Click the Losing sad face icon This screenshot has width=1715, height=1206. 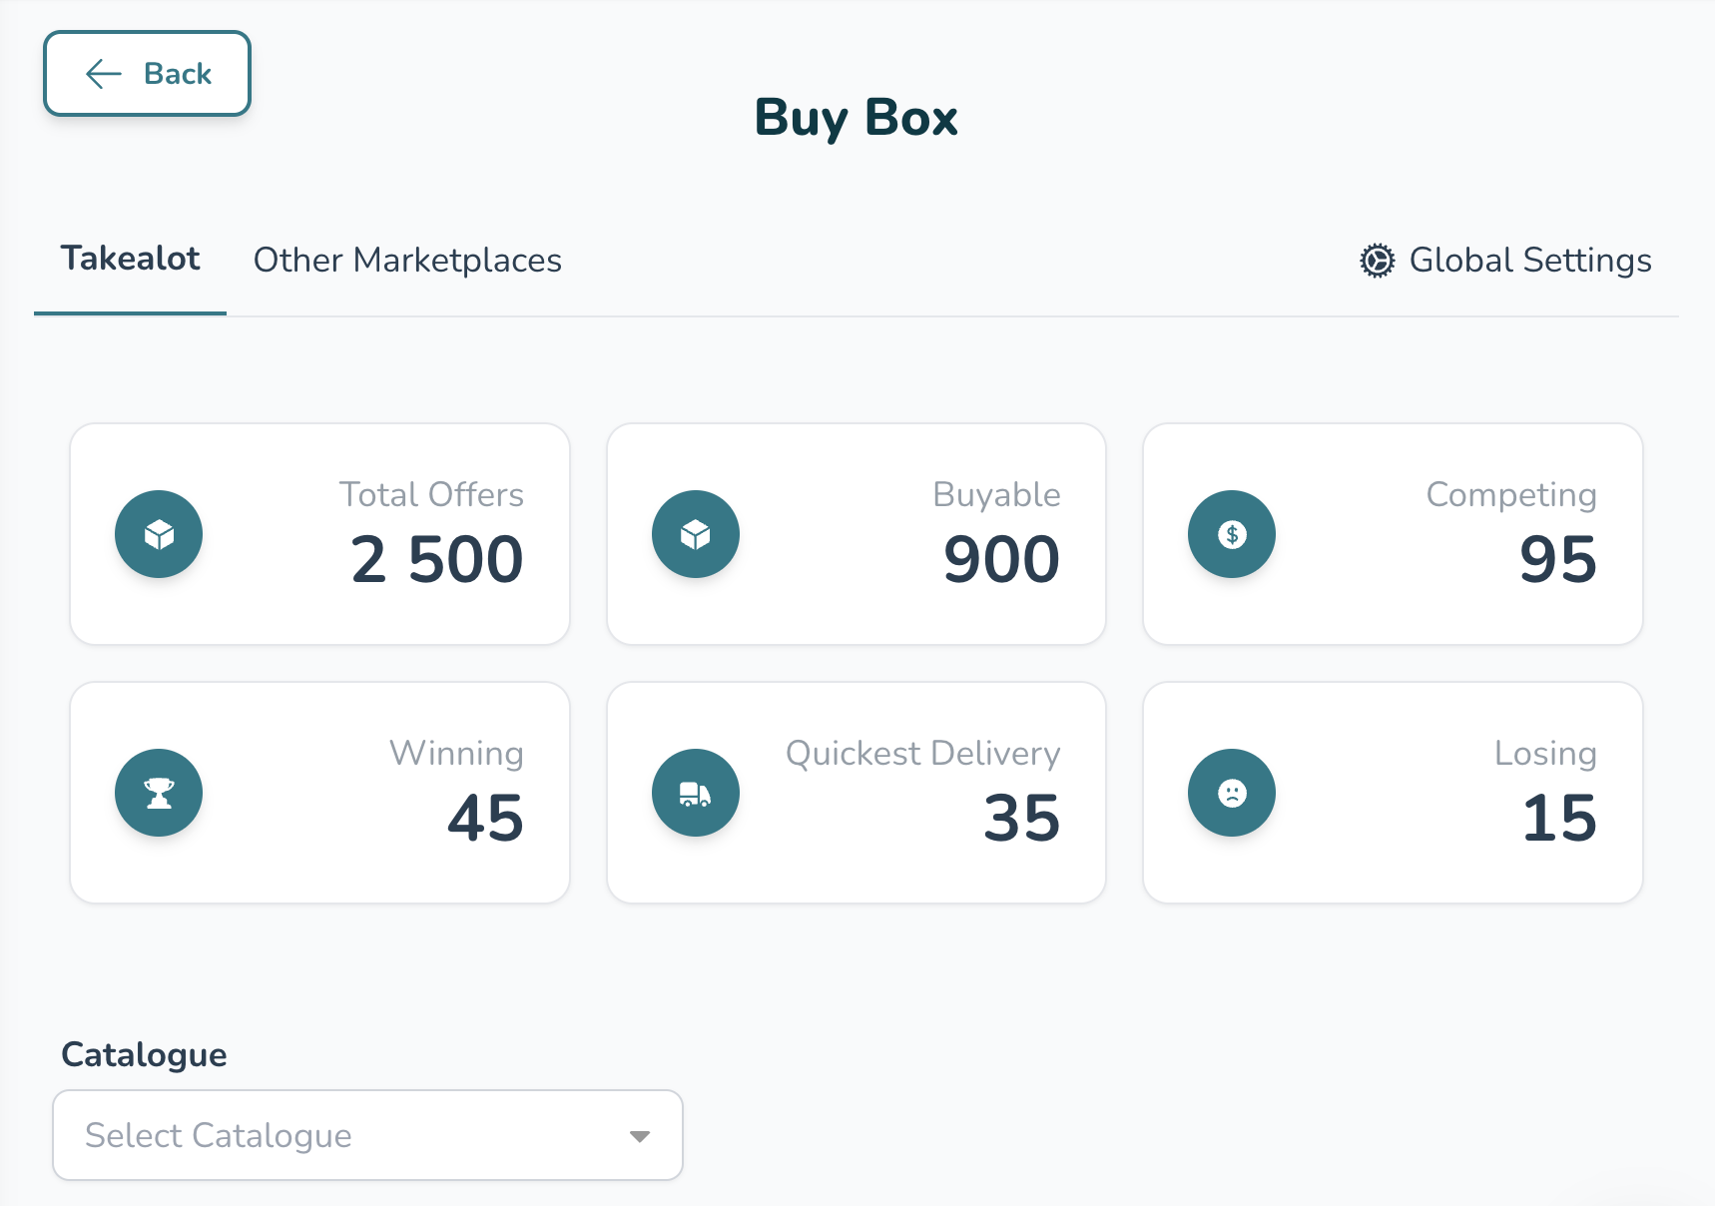1232,793
